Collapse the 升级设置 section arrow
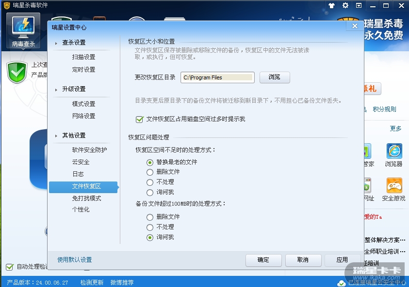The width and height of the screenshot is (409, 287). click(x=56, y=90)
